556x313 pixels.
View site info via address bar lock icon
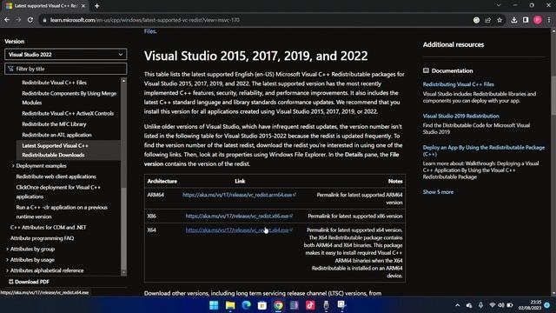point(44,20)
